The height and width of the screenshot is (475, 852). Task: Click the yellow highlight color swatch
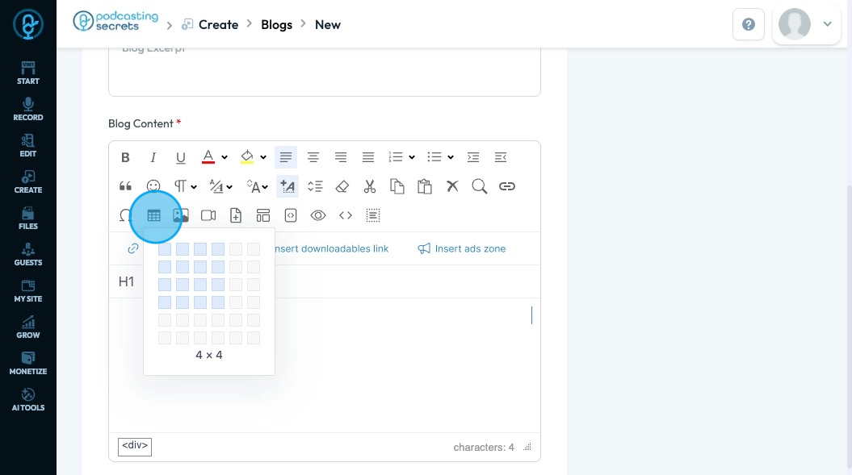pos(247,157)
